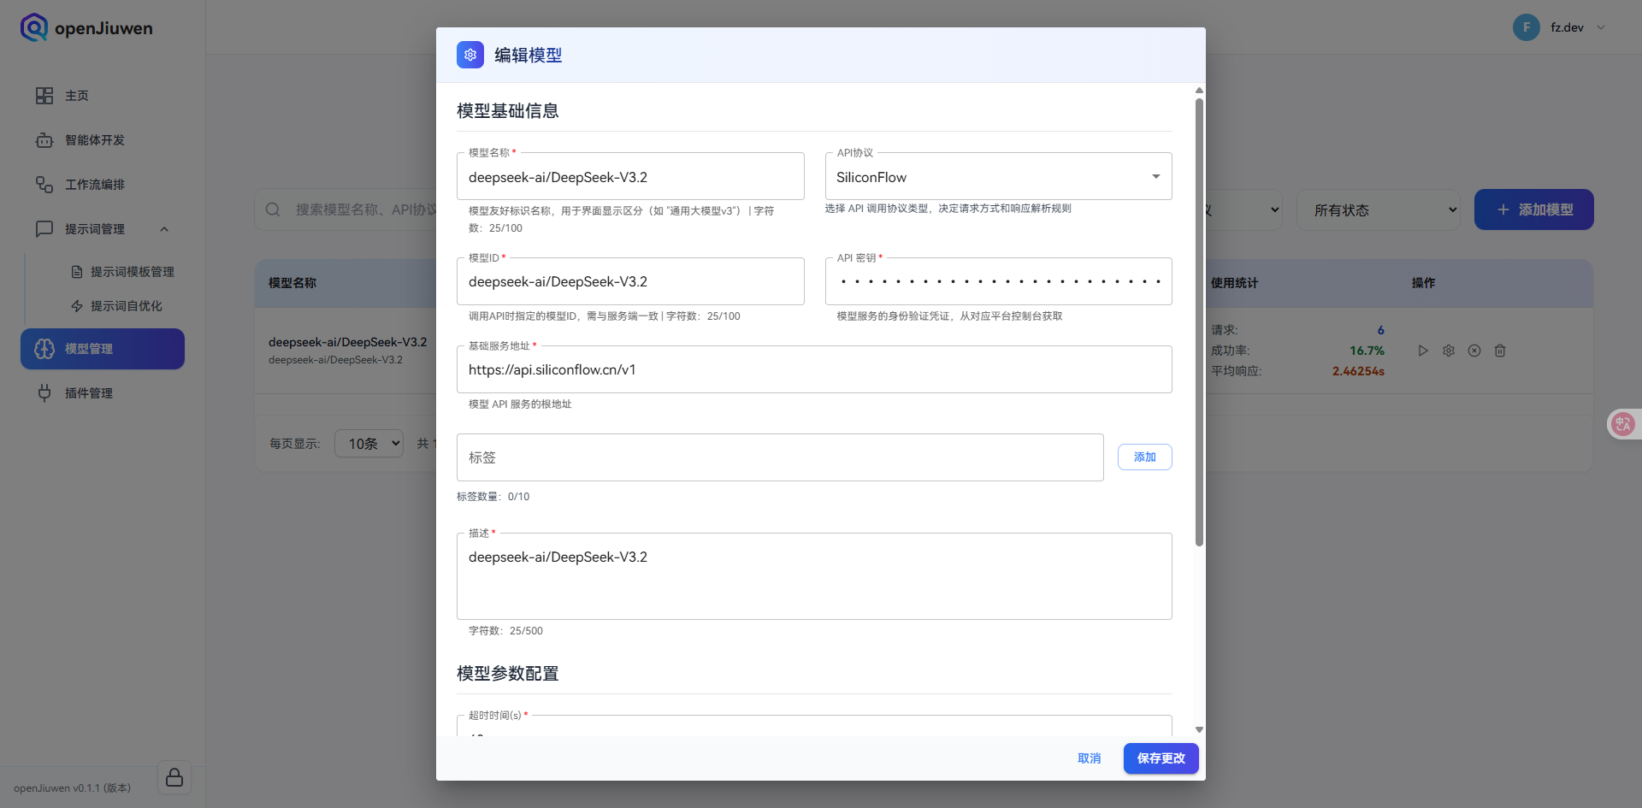Click 保存更改 to save model
This screenshot has width=1642, height=808.
(1161, 758)
